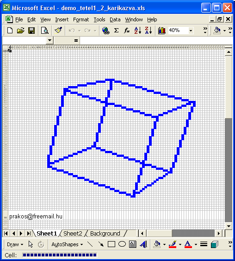
Task: Launch the Chart Wizard icon
Action: (161, 31)
